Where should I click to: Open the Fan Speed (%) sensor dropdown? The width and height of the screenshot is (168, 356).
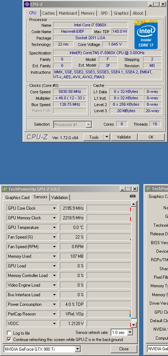(54, 237)
